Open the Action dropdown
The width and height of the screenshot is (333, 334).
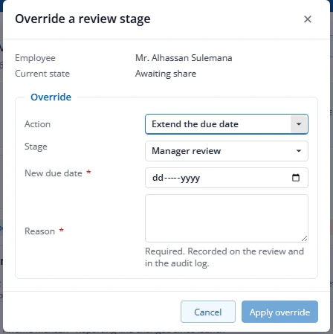point(227,124)
